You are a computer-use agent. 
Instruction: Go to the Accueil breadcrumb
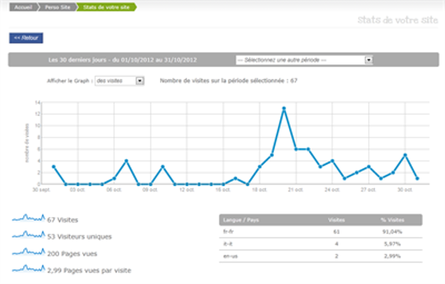tap(22, 8)
